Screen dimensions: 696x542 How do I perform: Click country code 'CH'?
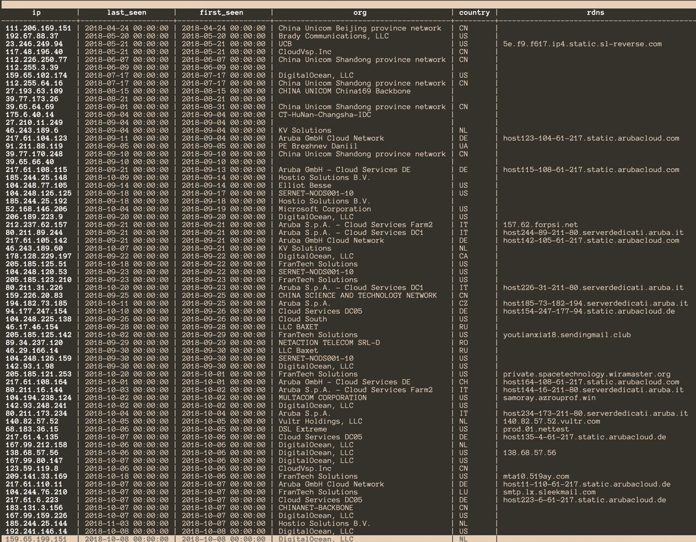pyautogui.click(x=463, y=382)
